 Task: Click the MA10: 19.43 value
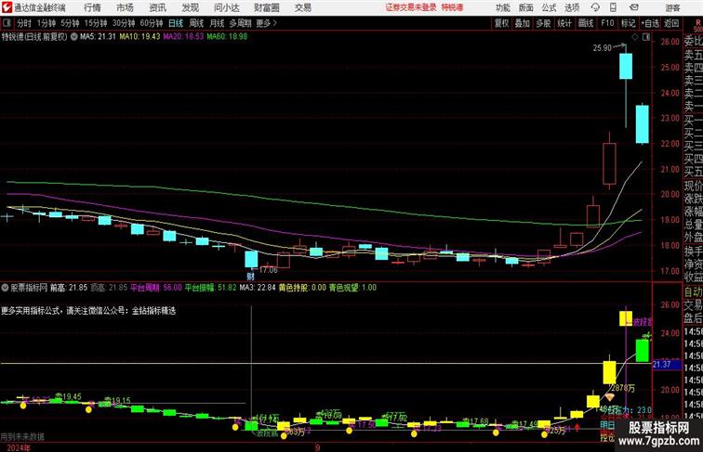click(x=139, y=37)
